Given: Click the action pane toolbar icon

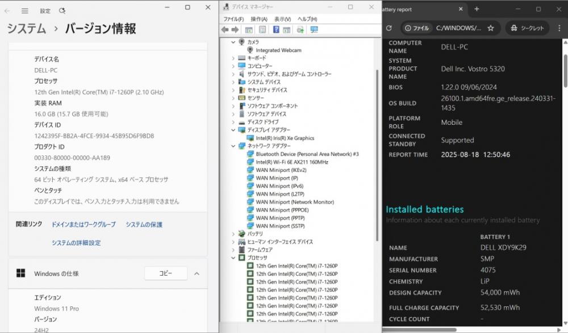Looking at the screenshot, I should coord(286,29).
